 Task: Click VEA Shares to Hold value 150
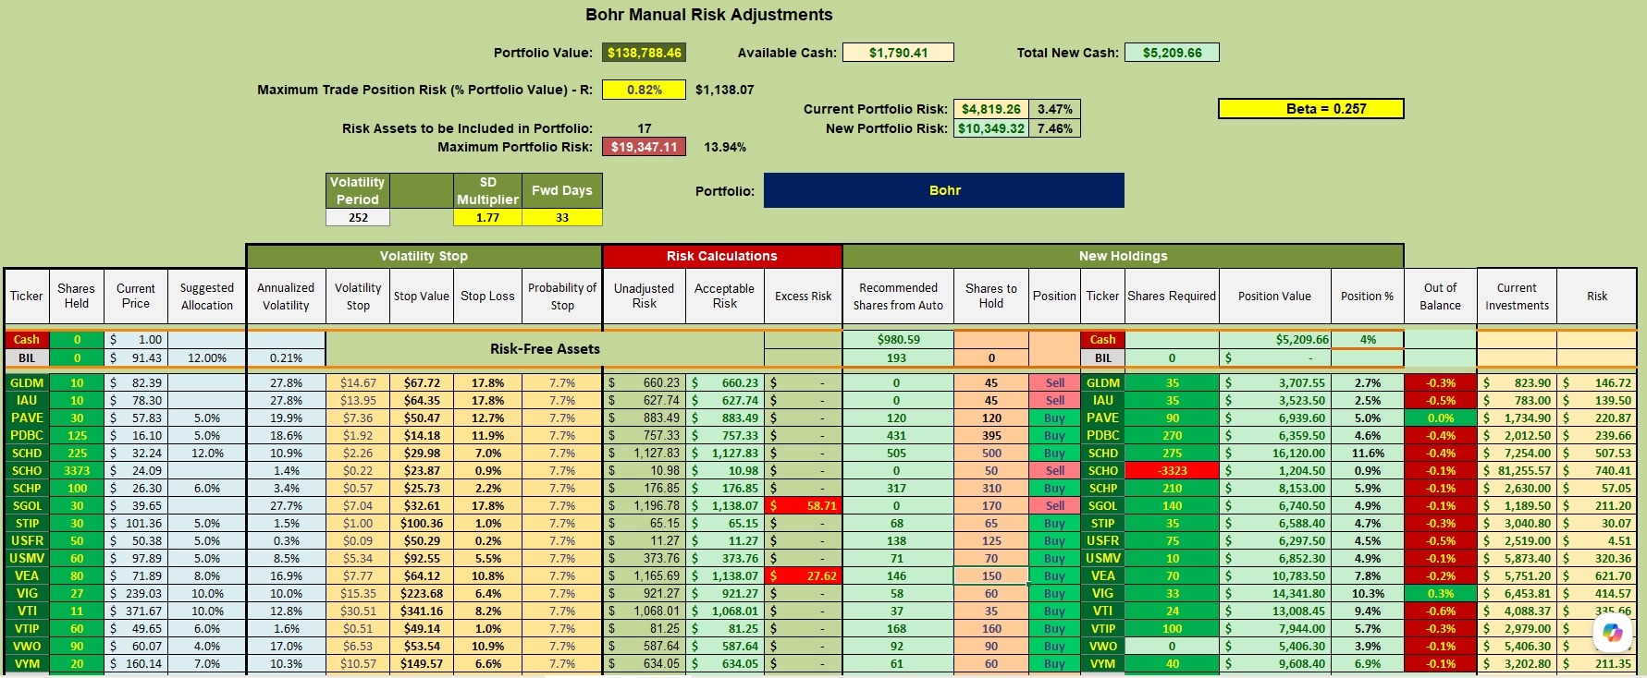[x=991, y=576]
